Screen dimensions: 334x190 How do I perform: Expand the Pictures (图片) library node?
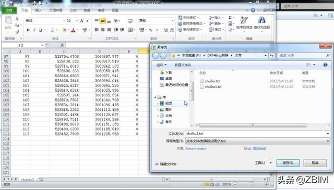pyautogui.click(x=158, y=110)
